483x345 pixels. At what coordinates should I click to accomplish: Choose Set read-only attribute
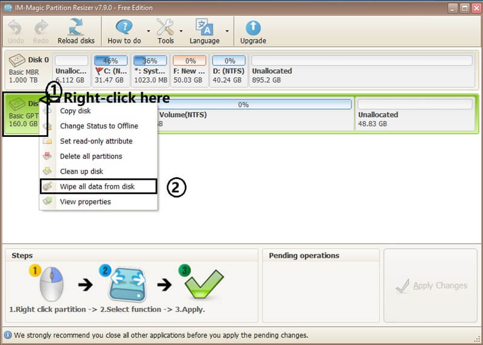point(98,141)
